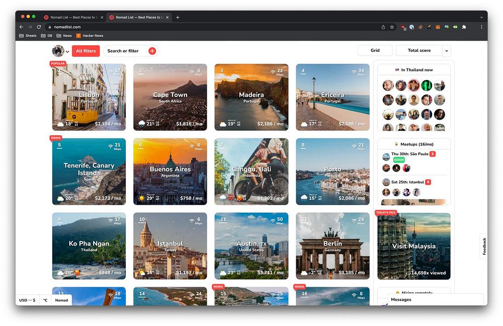Click first avatar in Thailand now
Viewport: 503px width, 326px height.
pyautogui.click(x=388, y=86)
